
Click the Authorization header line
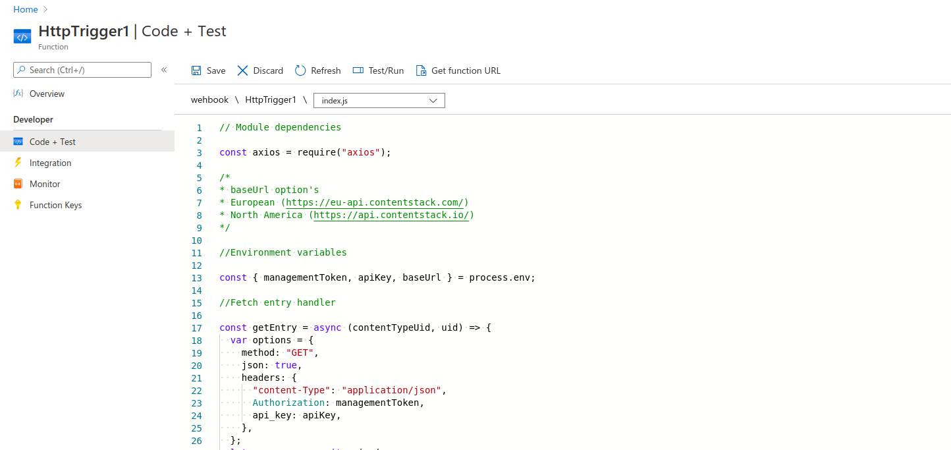click(x=339, y=403)
